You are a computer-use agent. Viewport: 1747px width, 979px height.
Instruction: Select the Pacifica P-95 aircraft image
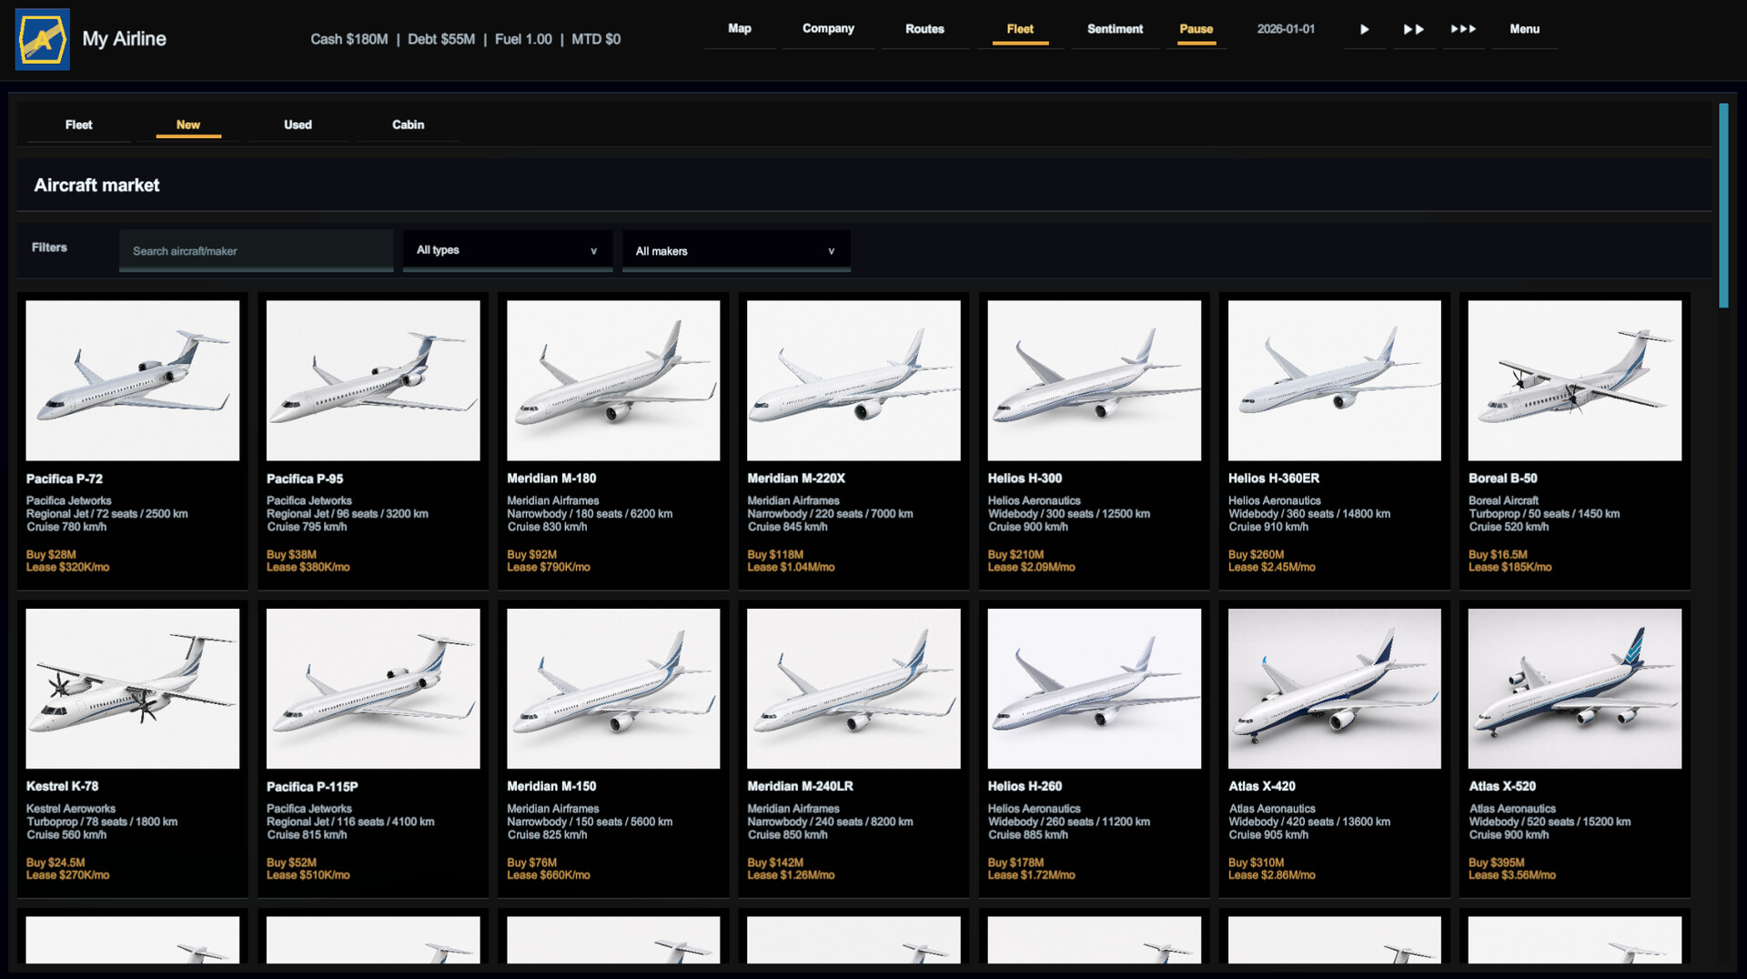click(x=373, y=380)
